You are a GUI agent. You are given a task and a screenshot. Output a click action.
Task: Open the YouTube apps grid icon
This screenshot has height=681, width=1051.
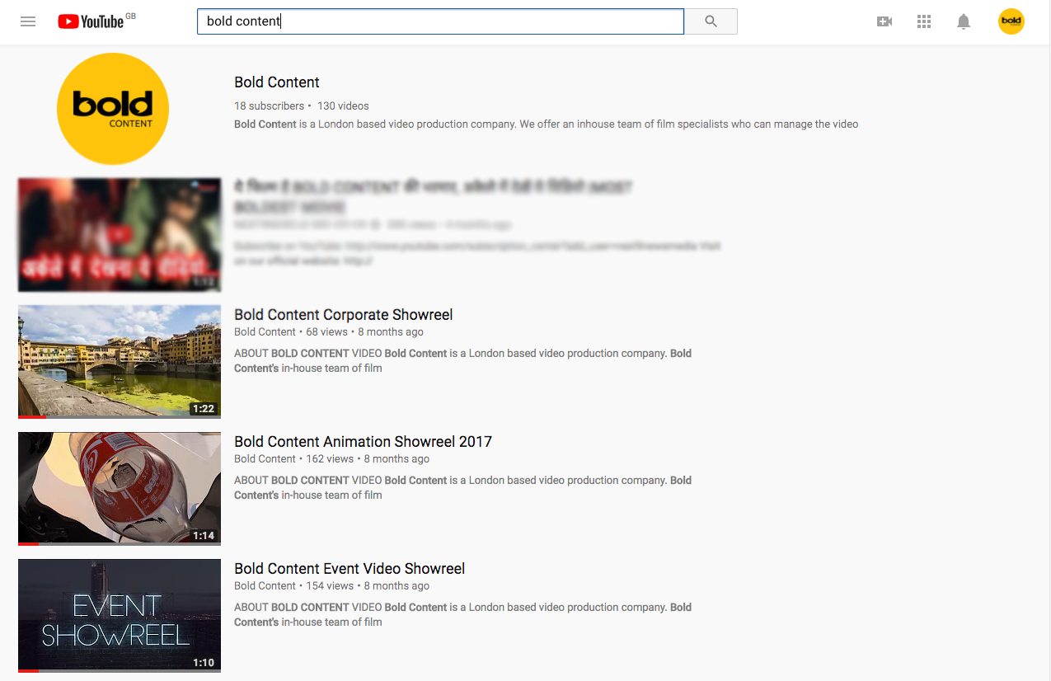[924, 21]
